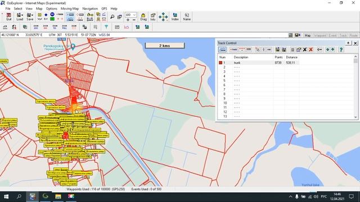The image size is (360, 202).
Task: Click the down arrow of Track Control scrollbar
Action: (355, 117)
